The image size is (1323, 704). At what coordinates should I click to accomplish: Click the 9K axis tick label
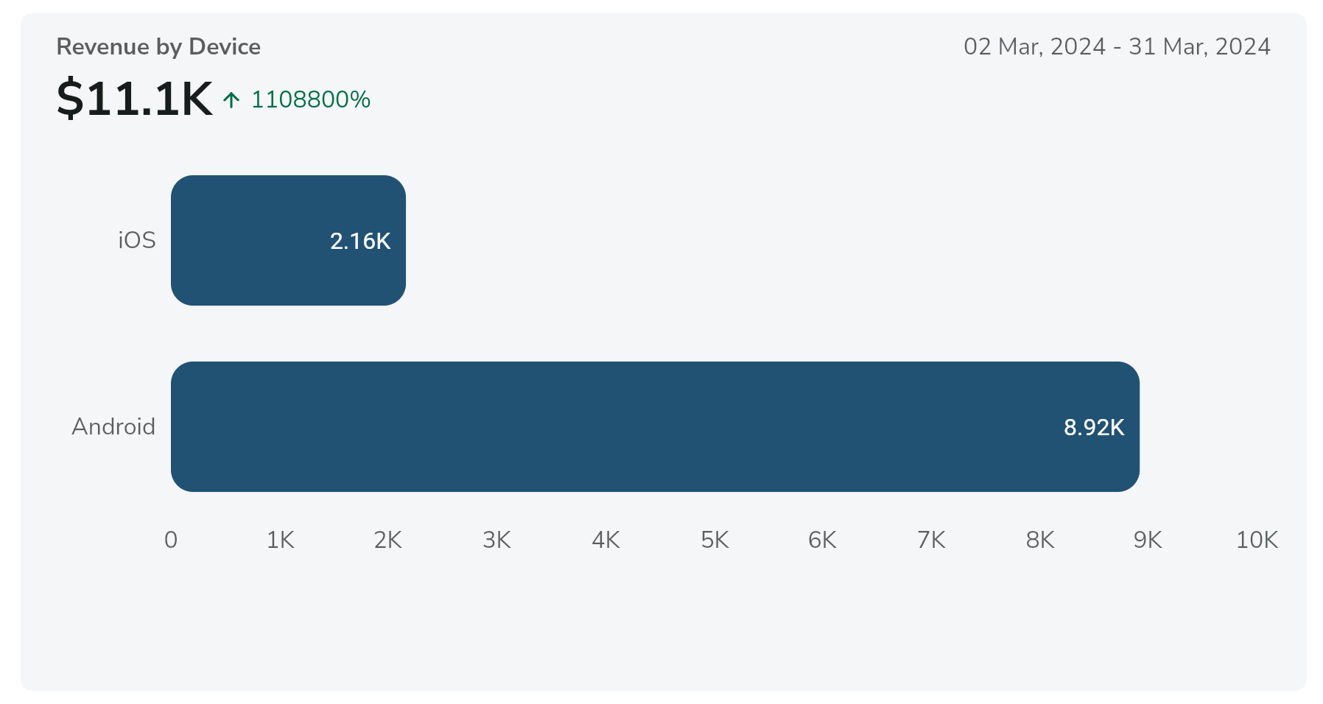click(x=1148, y=540)
